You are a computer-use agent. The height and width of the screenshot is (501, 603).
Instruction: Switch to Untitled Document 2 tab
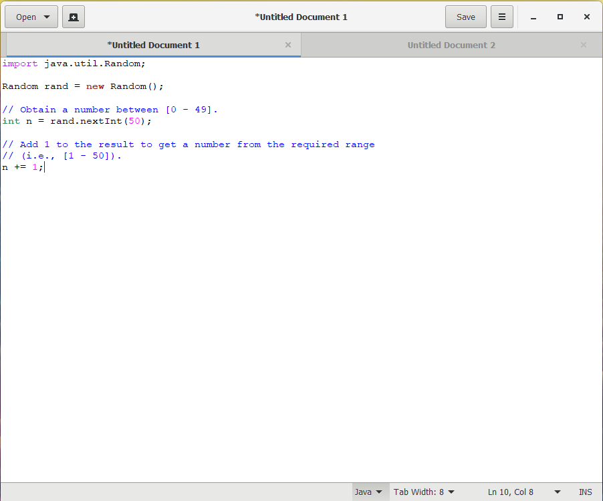pos(451,45)
